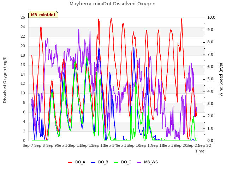Click the 26 value on left axis
The image size is (226, 169).
point(23,17)
